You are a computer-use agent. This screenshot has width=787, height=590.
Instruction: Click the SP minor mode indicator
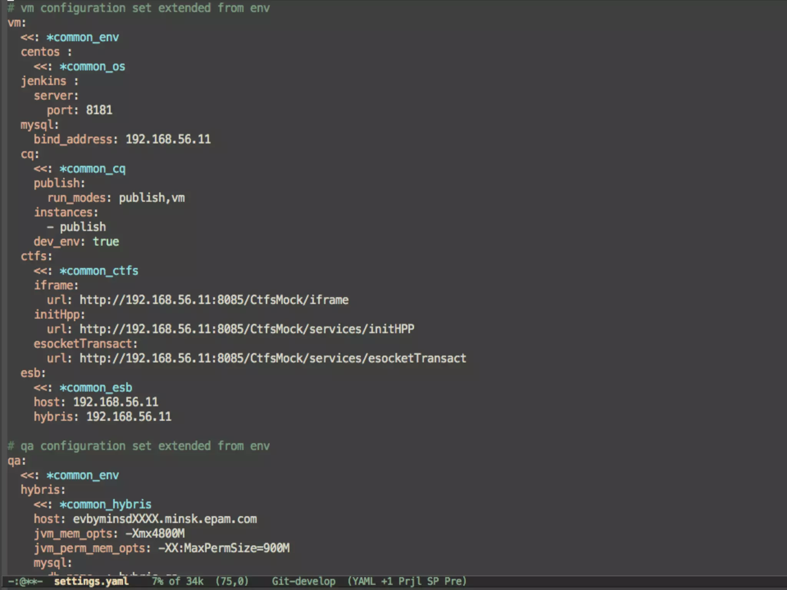[433, 581]
